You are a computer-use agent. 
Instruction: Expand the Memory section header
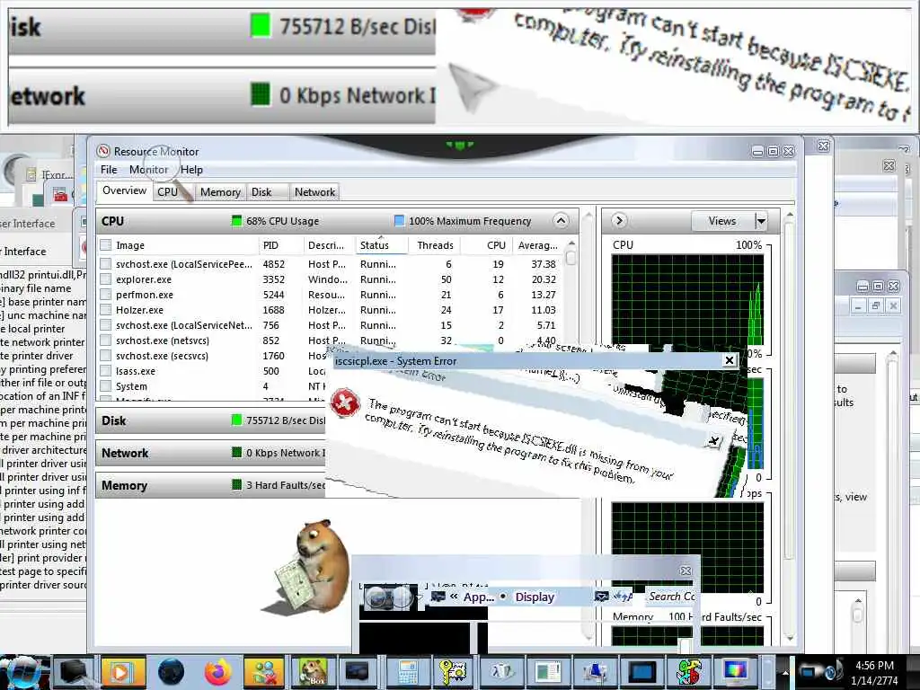210,485
